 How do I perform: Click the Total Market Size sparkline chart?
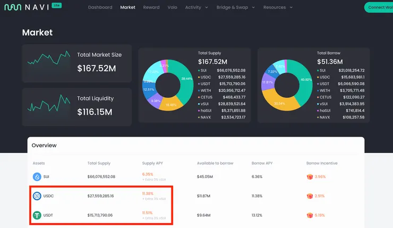(x=49, y=58)
